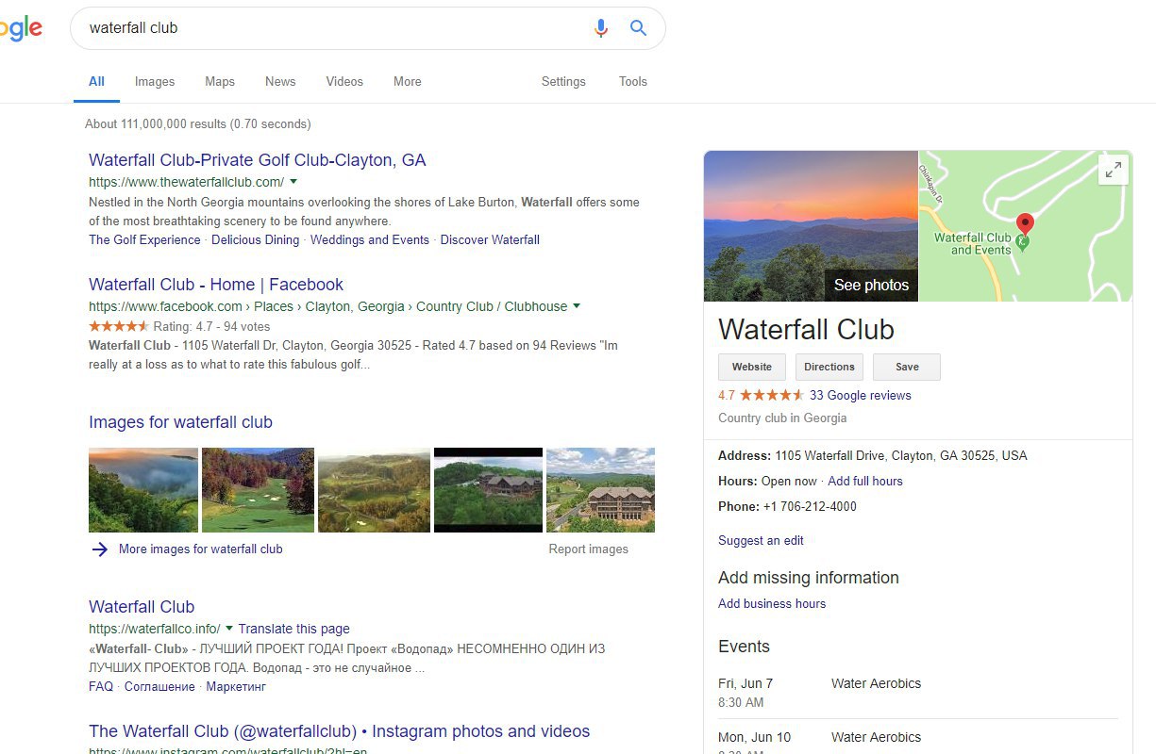This screenshot has height=754, width=1156.
Task: Open the FAQ sitelink
Action: pos(101,687)
